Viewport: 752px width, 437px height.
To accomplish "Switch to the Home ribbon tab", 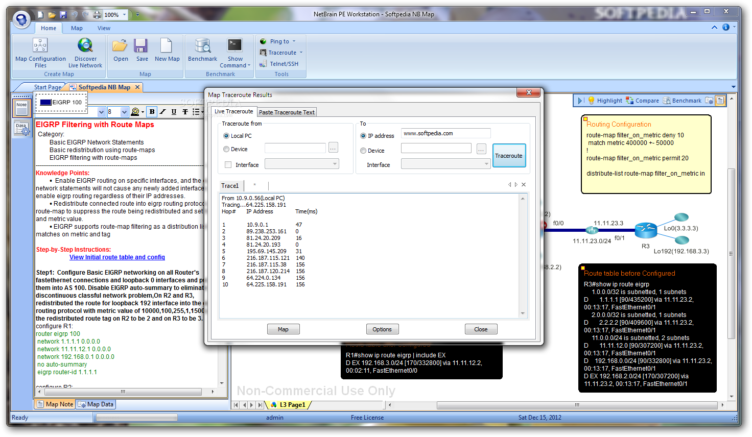I will click(x=49, y=28).
